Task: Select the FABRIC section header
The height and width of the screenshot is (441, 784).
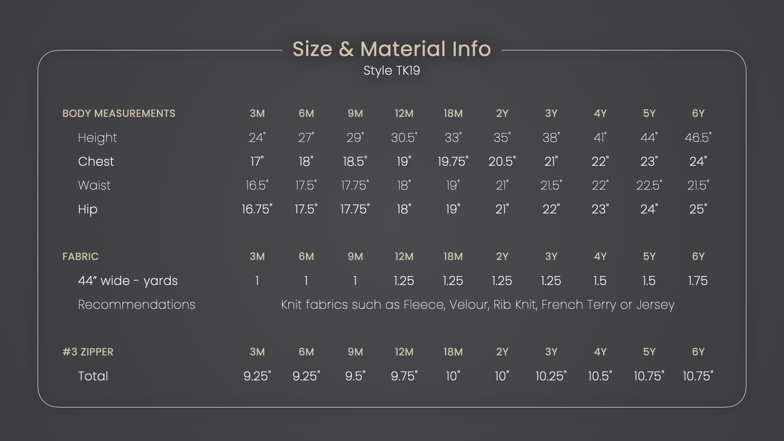Action: click(80, 256)
